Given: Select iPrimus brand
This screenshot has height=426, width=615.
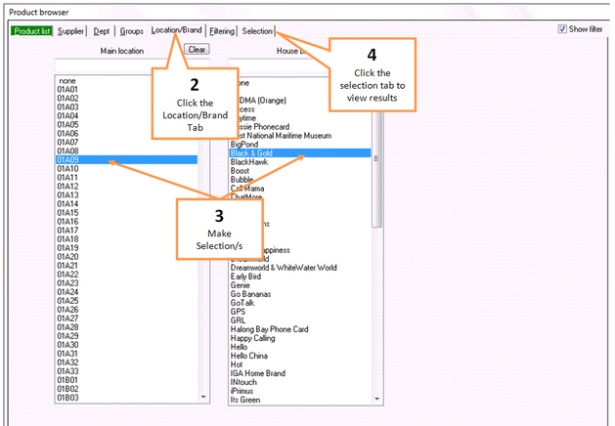Looking at the screenshot, I should point(300,391).
